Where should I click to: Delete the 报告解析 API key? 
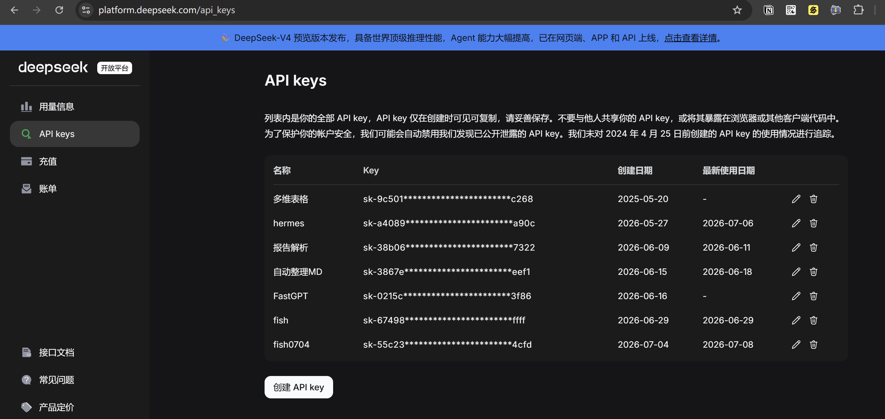[x=813, y=247]
